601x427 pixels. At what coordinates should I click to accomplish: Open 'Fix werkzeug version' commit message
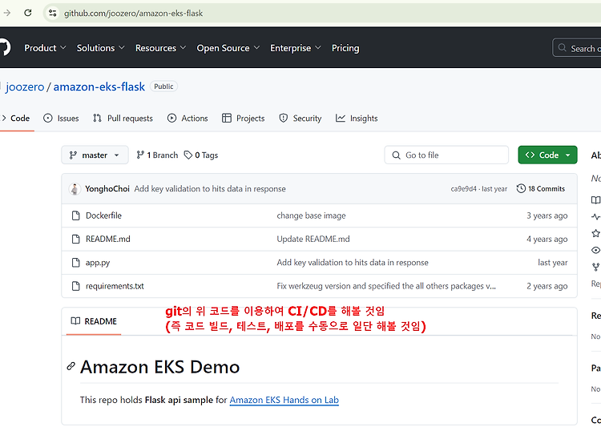point(386,286)
